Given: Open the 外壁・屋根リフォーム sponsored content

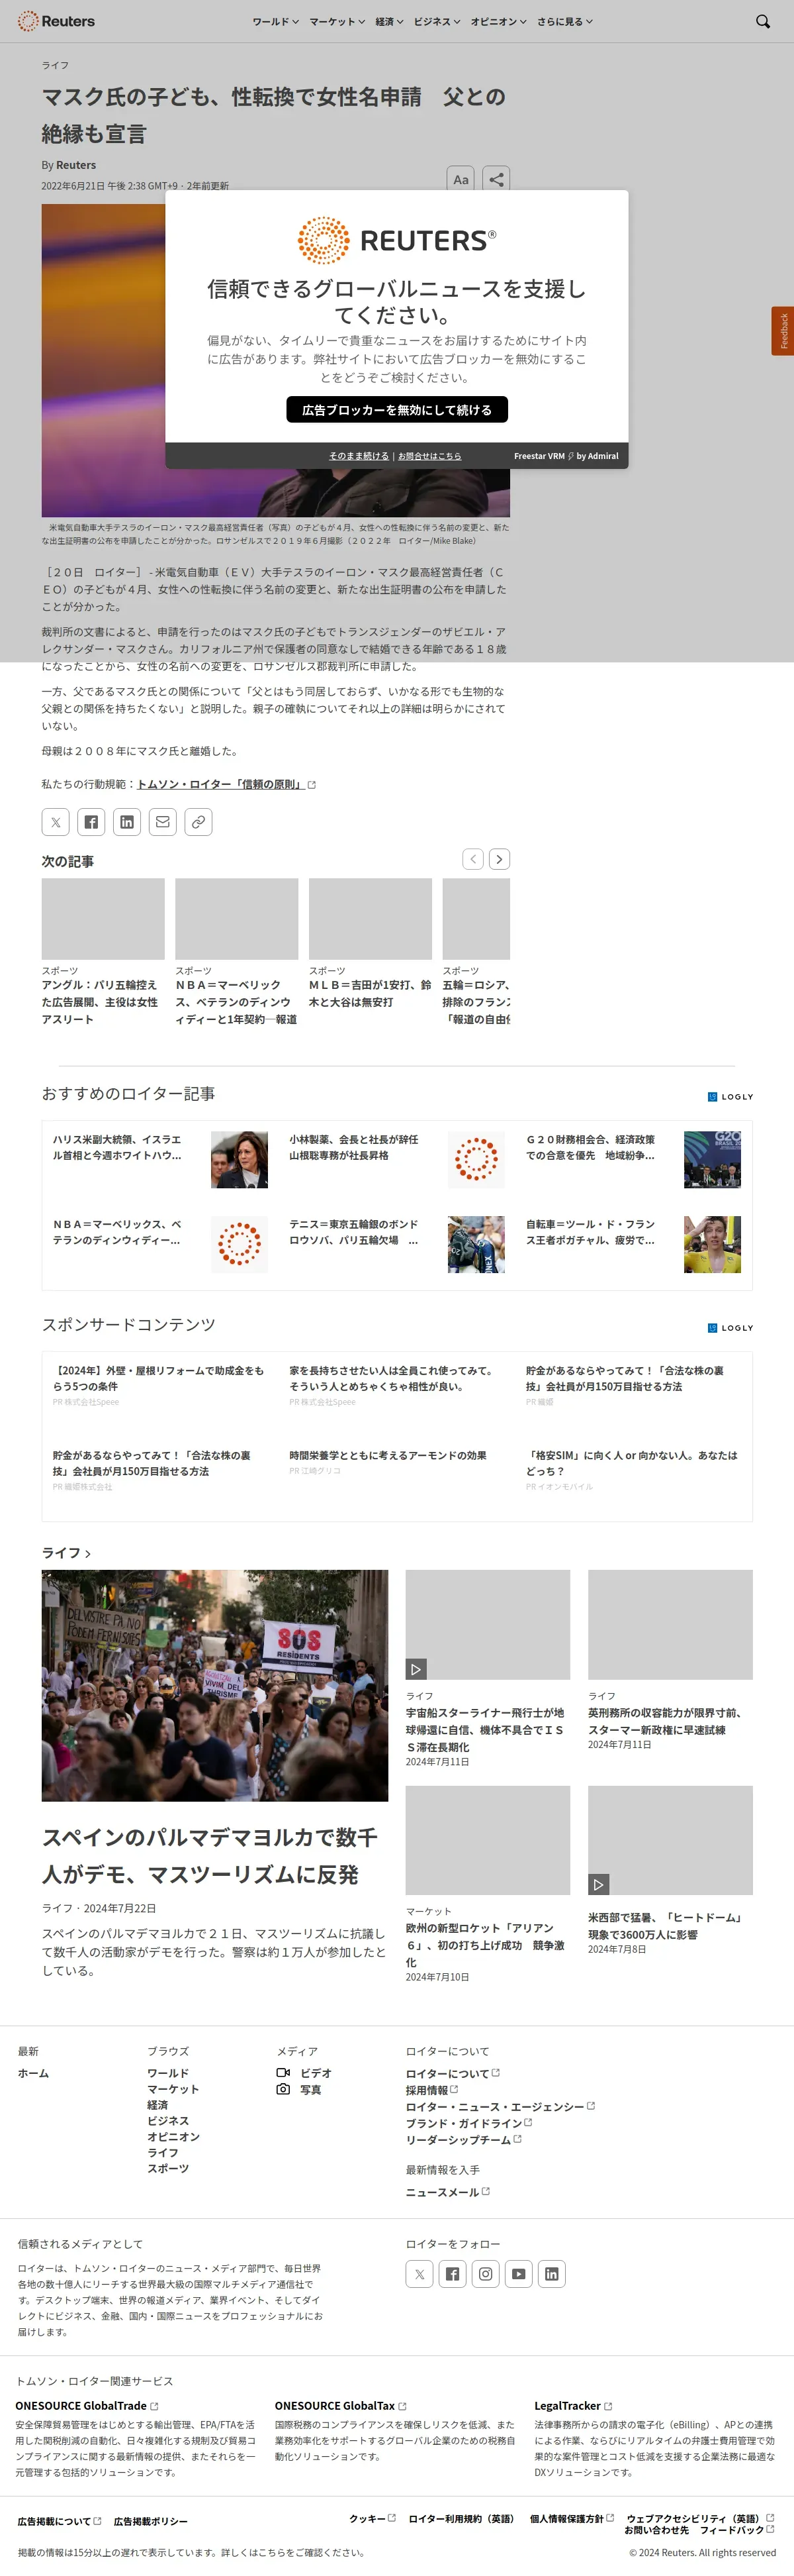Looking at the screenshot, I should click(159, 1378).
